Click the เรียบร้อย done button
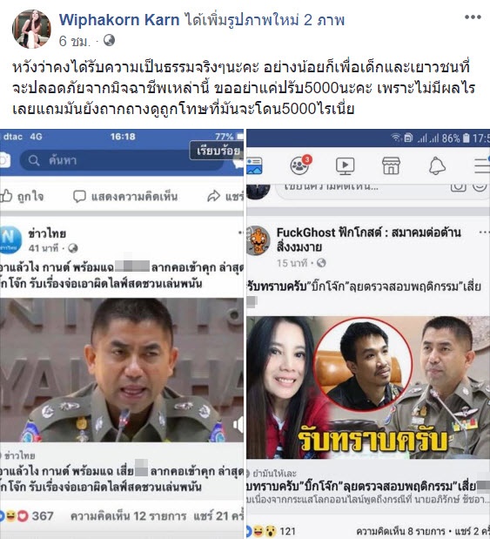The image size is (490, 539). [x=218, y=151]
